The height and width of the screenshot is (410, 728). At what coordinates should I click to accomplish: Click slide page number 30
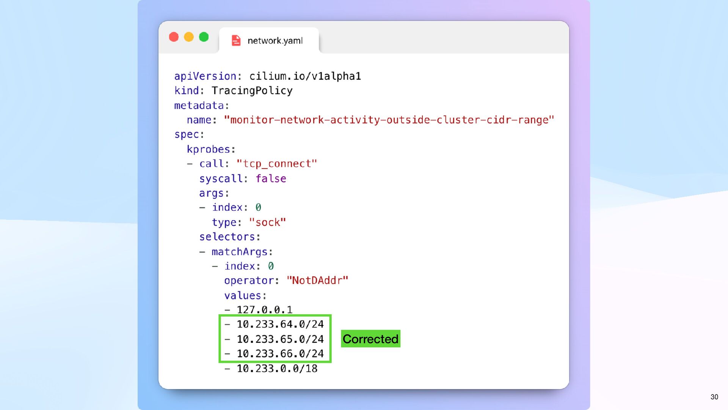point(714,397)
